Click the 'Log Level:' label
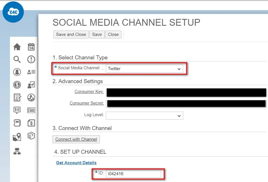Viewport: 268px width, 182px height. tap(94, 115)
